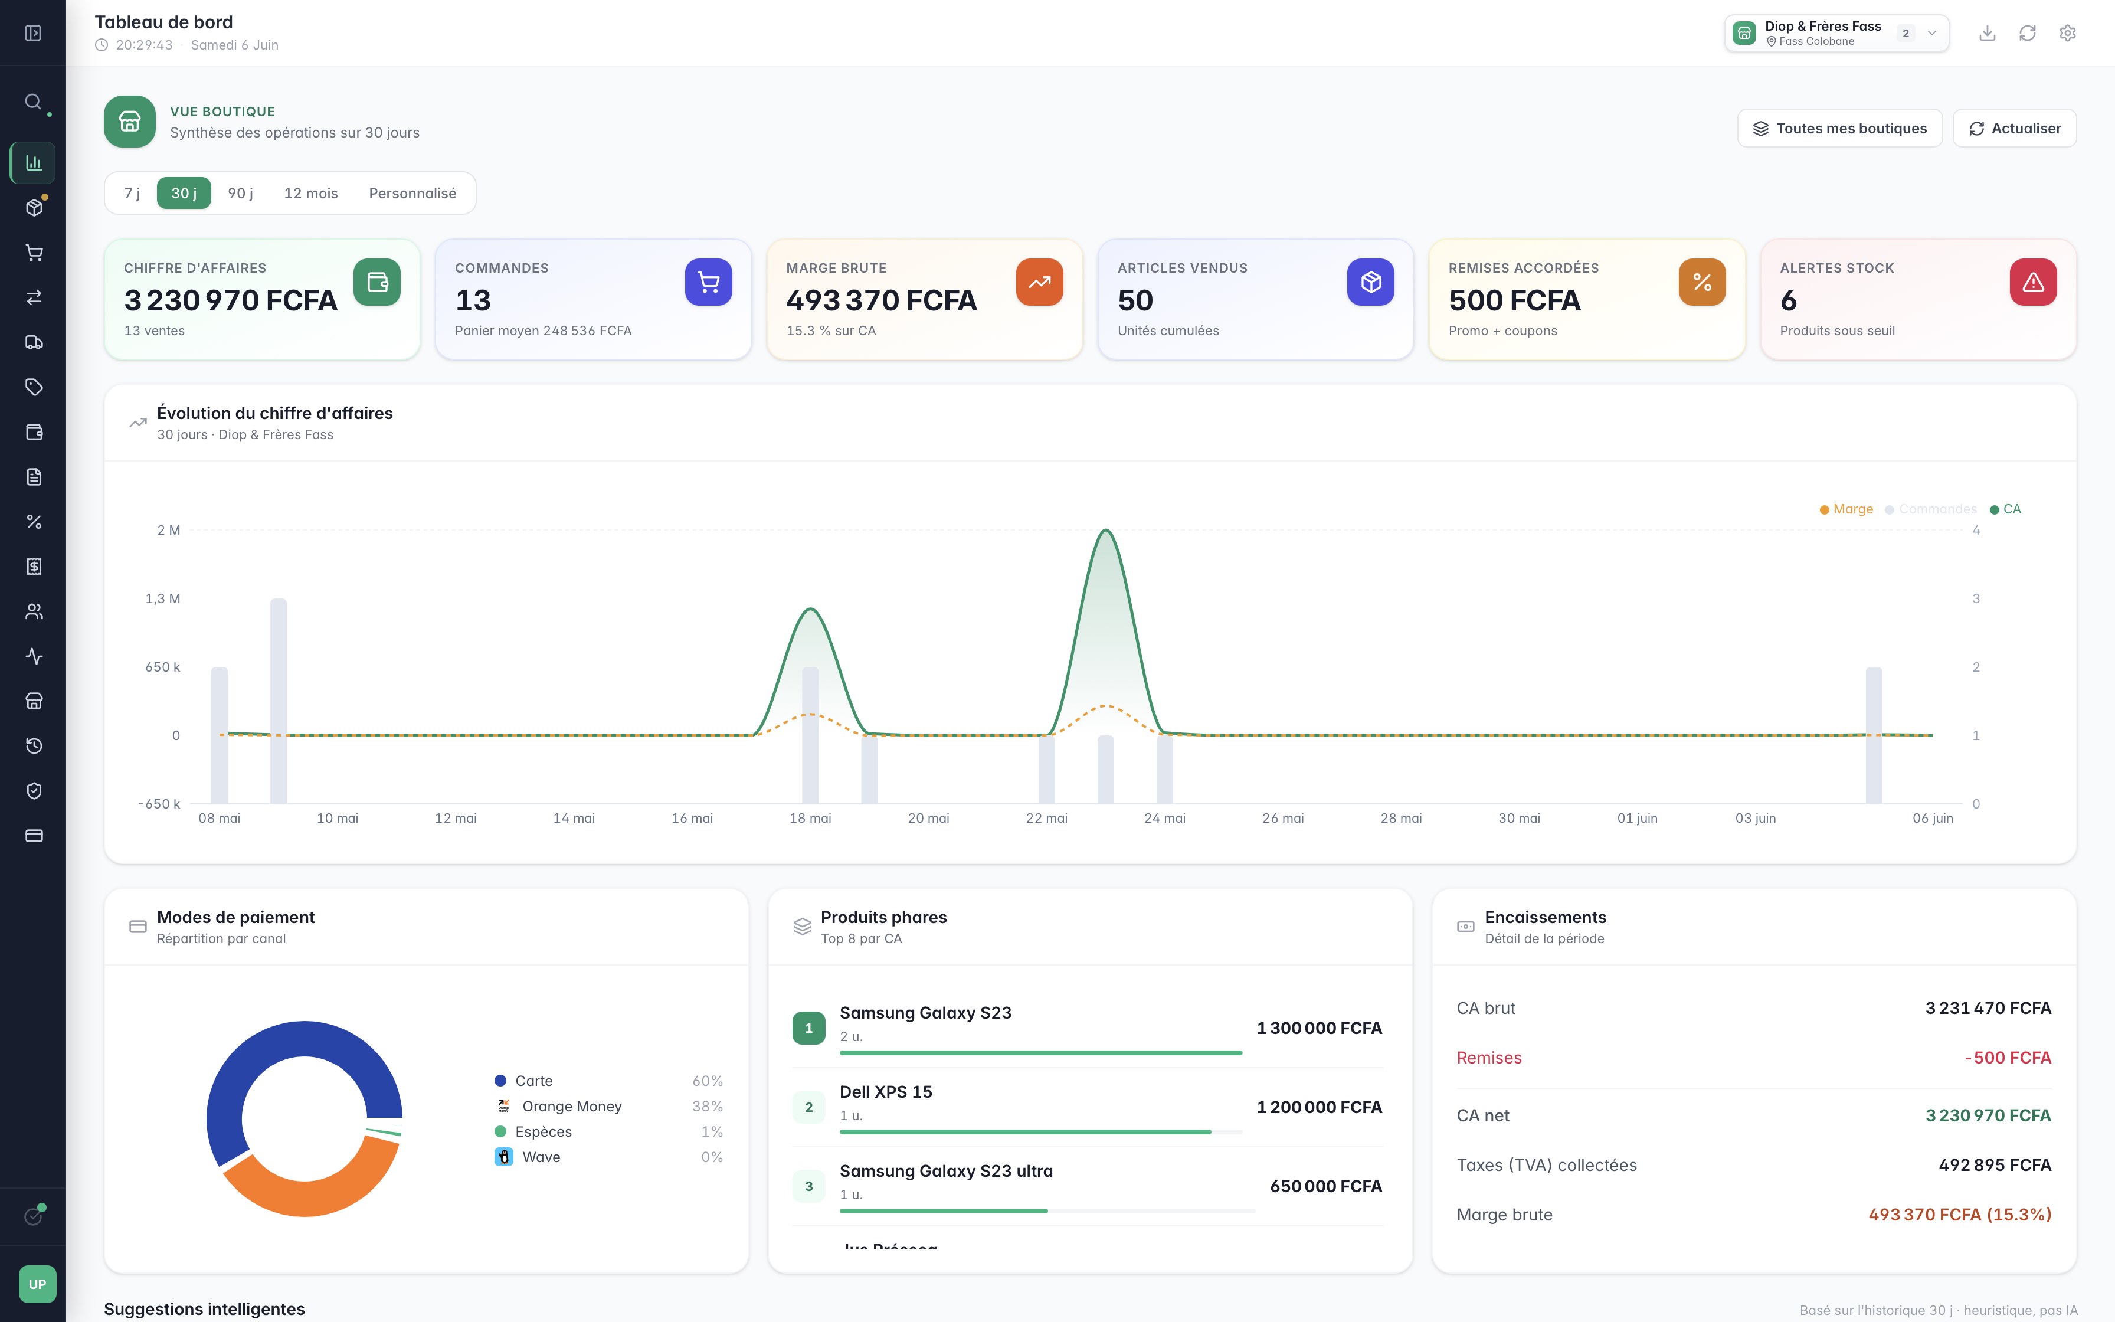Click the Évolution du chiffre d'affaires title
2115x1322 pixels.
(x=274, y=413)
